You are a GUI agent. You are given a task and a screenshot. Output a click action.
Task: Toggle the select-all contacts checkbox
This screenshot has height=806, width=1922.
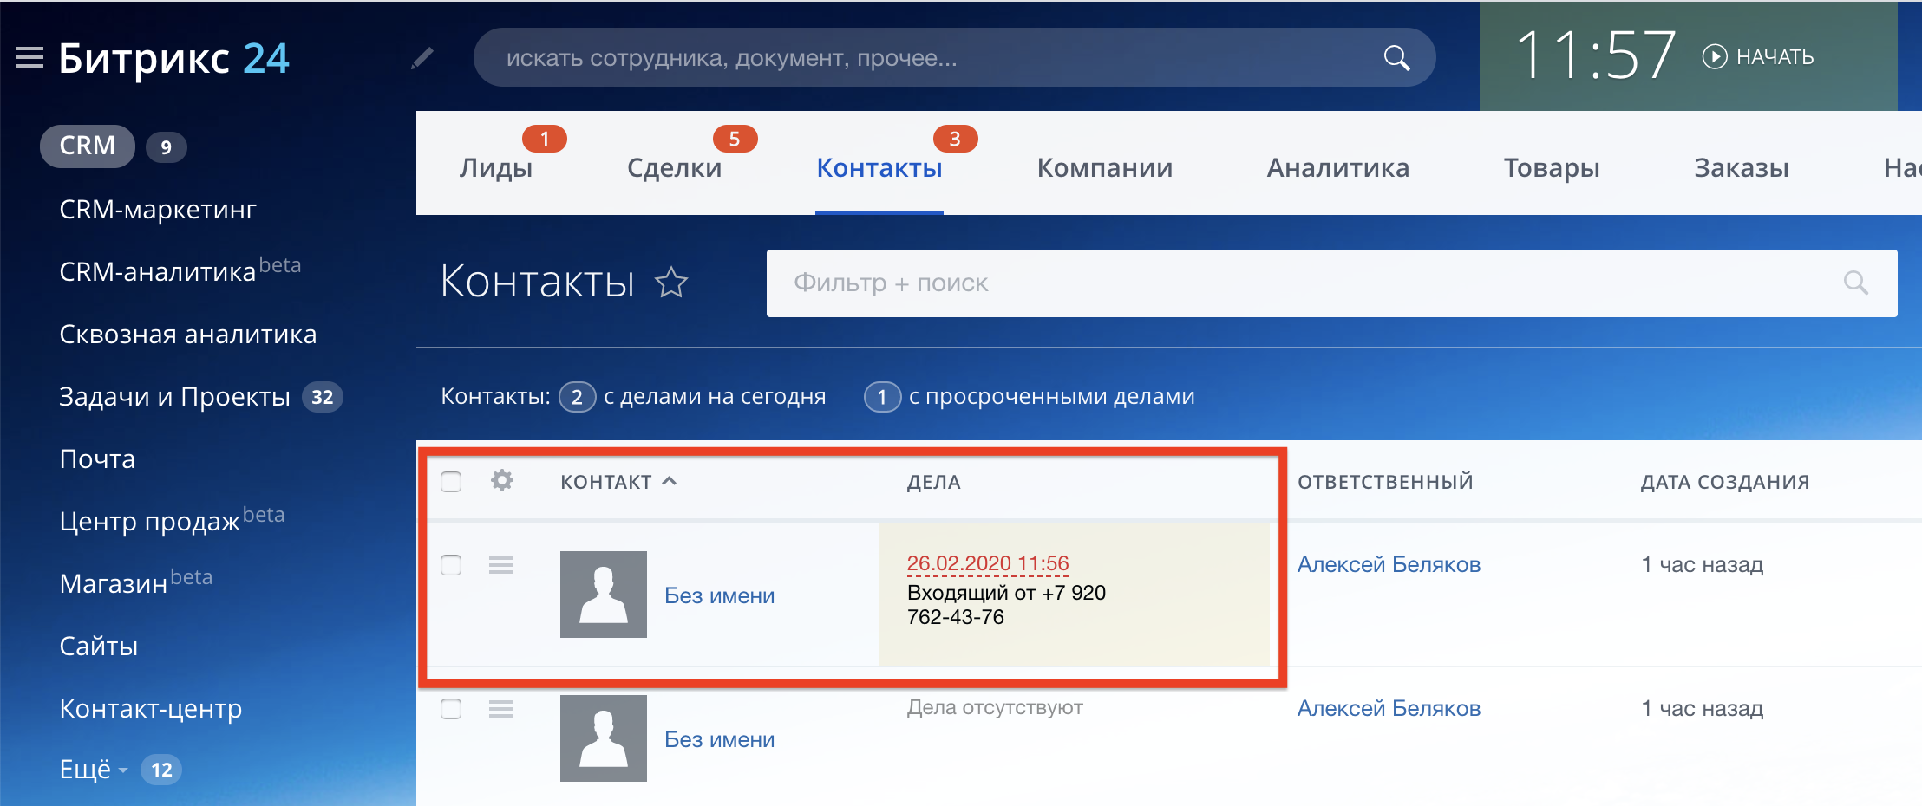(x=451, y=481)
